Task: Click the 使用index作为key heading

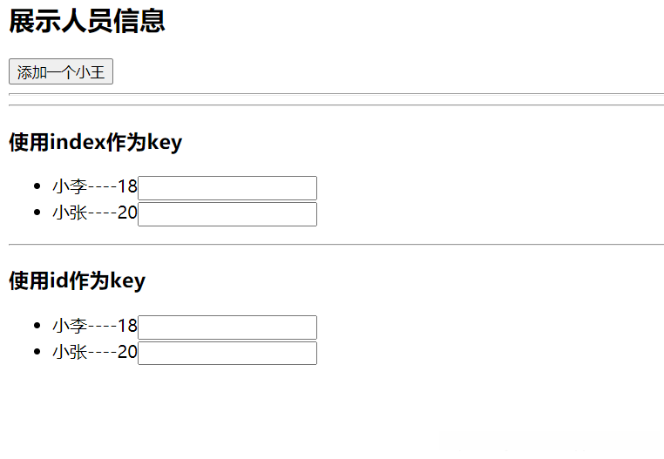Action: tap(95, 142)
